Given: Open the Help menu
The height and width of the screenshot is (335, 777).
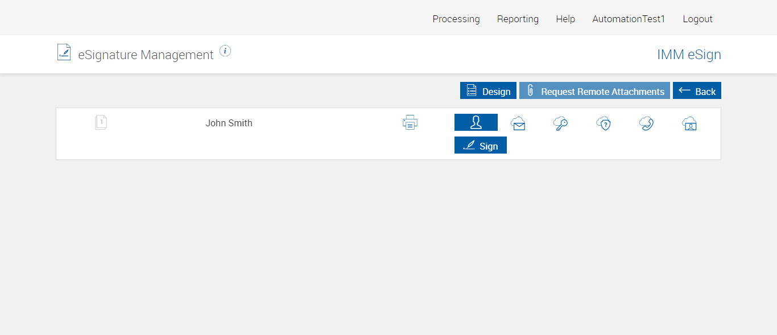Looking at the screenshot, I should (x=565, y=19).
